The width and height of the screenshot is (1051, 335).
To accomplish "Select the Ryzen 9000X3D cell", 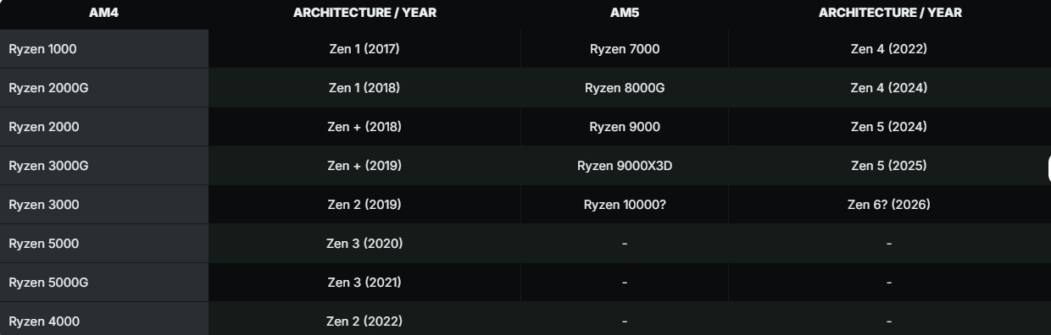I will coord(625,166).
